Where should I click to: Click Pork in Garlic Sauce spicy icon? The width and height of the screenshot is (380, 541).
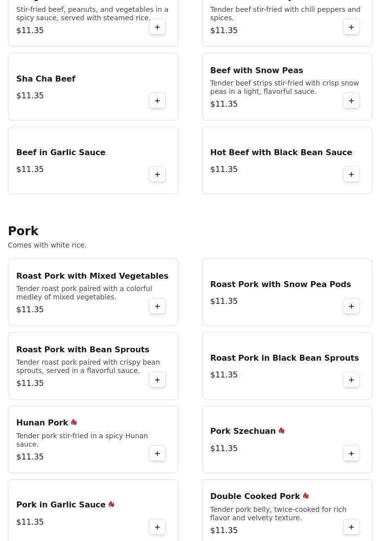(112, 504)
